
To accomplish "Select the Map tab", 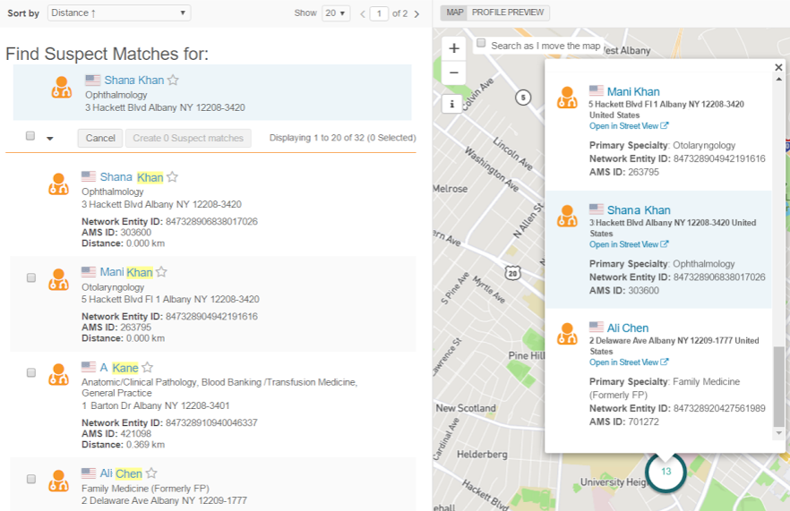I will [456, 13].
